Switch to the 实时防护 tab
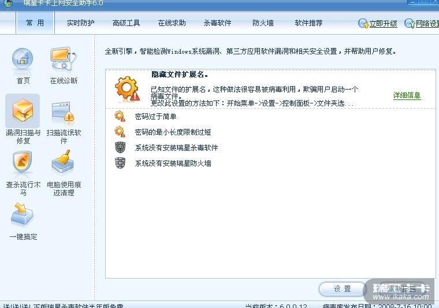439x308 pixels. coord(81,23)
